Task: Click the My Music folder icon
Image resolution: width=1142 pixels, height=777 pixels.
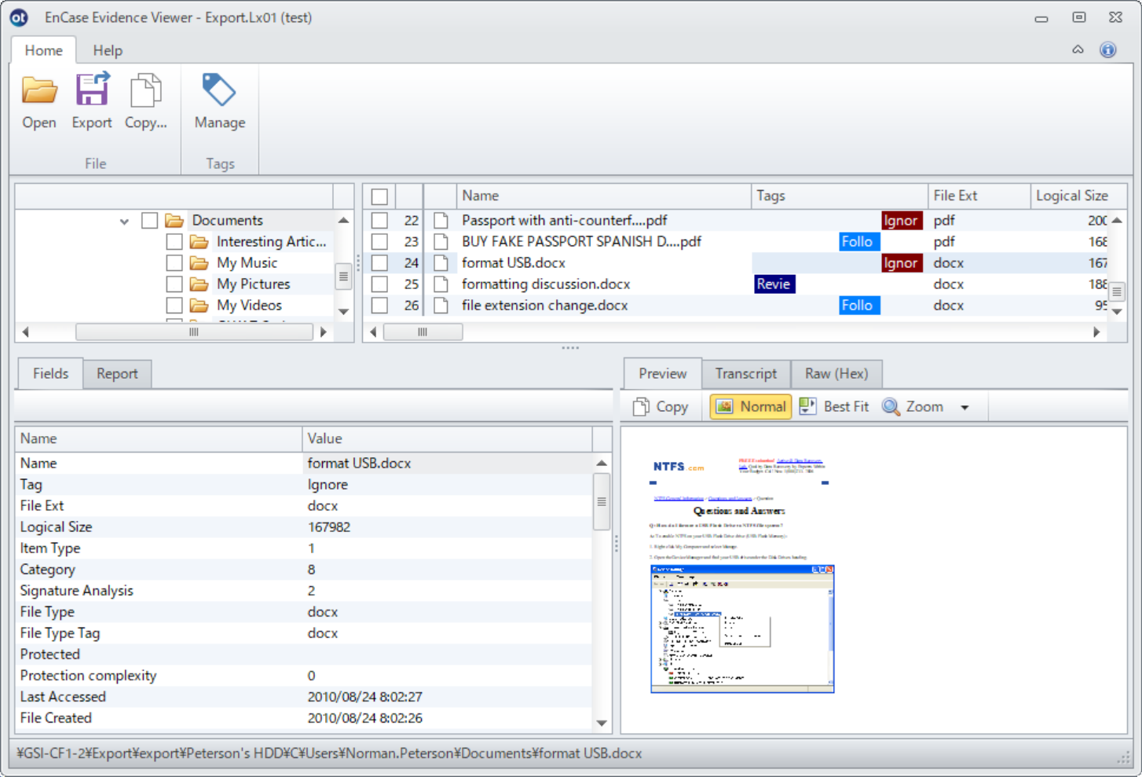Action: pyautogui.click(x=199, y=262)
